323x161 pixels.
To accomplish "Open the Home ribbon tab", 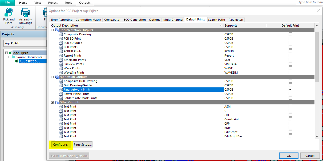I will click(x=23, y=3).
